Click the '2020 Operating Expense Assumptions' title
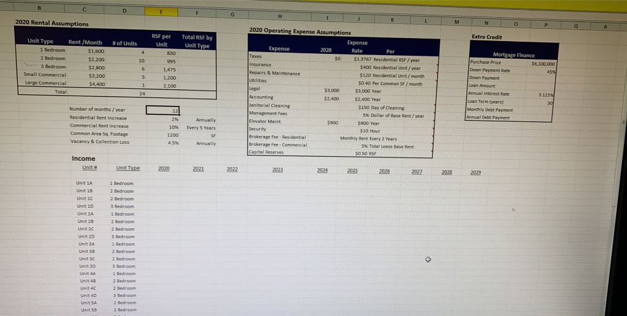This screenshot has height=316, width=627. [300, 31]
